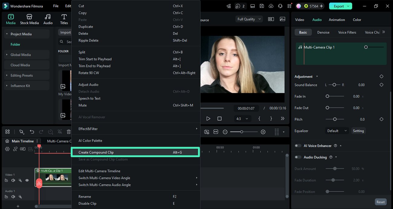Switch to the Denoise tab
Viewport: 393px width, 209px height.
pos(323,32)
